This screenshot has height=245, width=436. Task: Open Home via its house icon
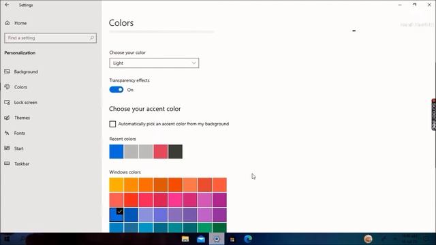click(x=7, y=23)
